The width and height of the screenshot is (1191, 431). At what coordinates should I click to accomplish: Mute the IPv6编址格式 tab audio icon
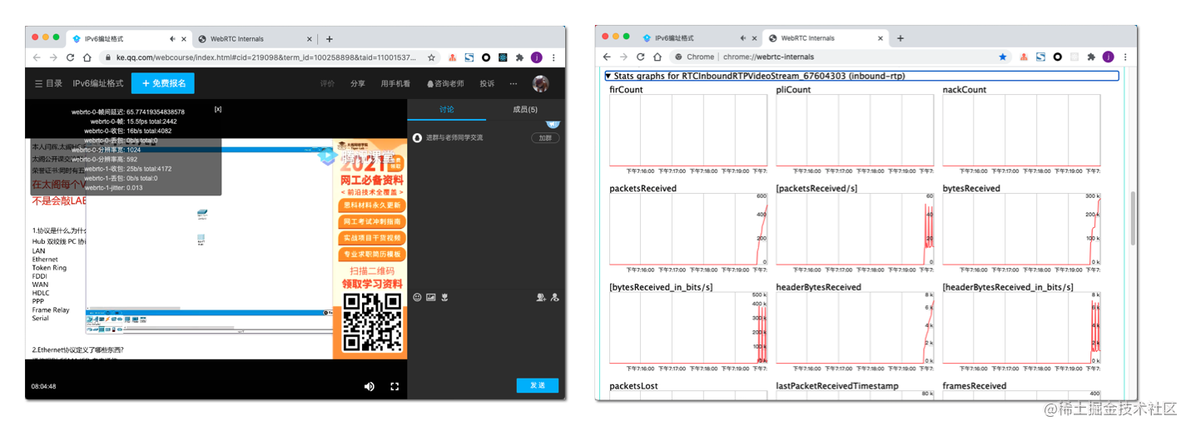click(172, 38)
